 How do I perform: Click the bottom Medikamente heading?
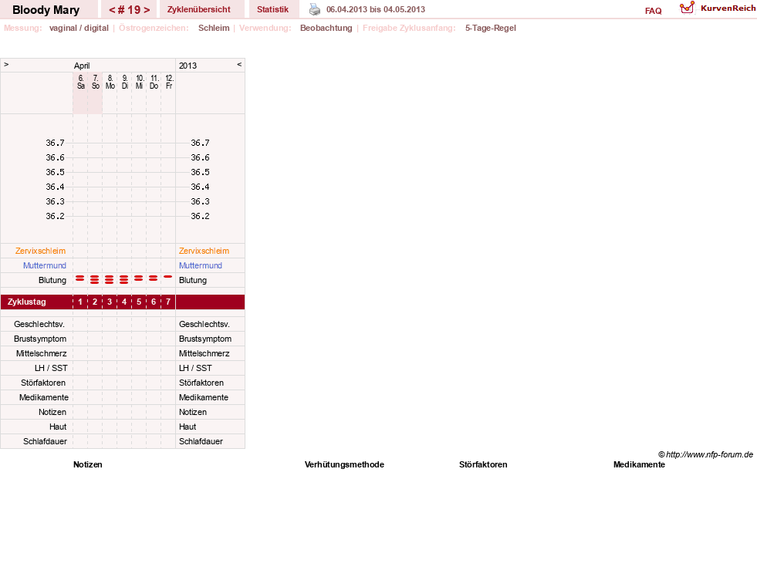point(639,464)
